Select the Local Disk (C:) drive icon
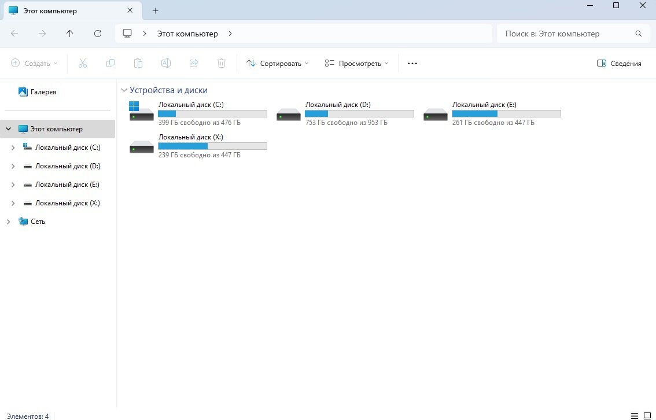The width and height of the screenshot is (656, 420). (x=141, y=111)
